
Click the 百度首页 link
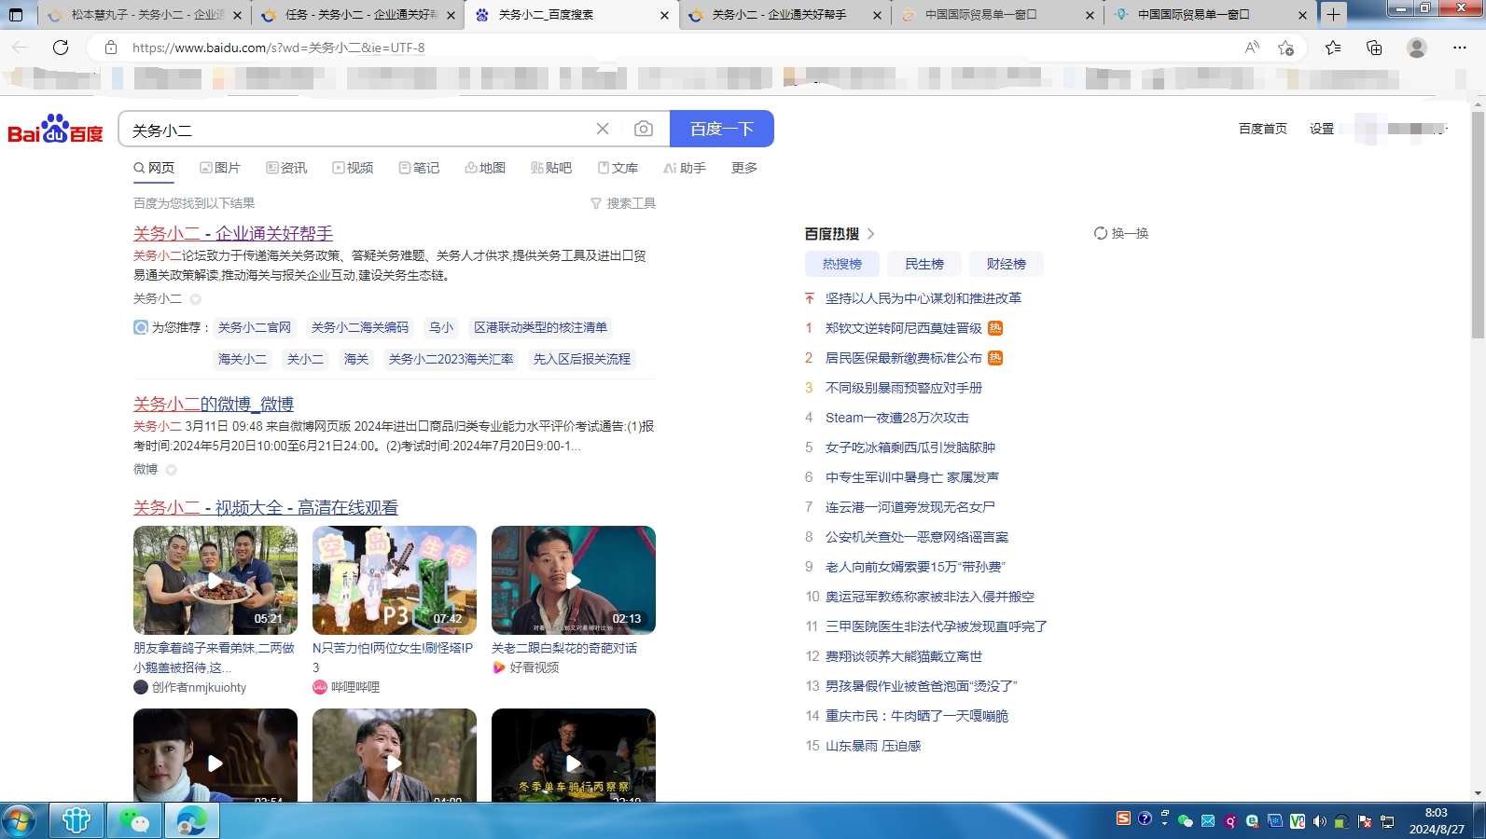tap(1263, 129)
